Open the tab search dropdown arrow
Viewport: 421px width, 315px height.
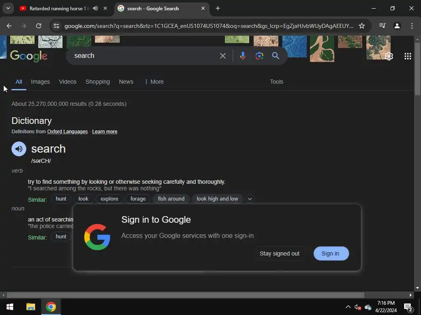tap(8, 8)
